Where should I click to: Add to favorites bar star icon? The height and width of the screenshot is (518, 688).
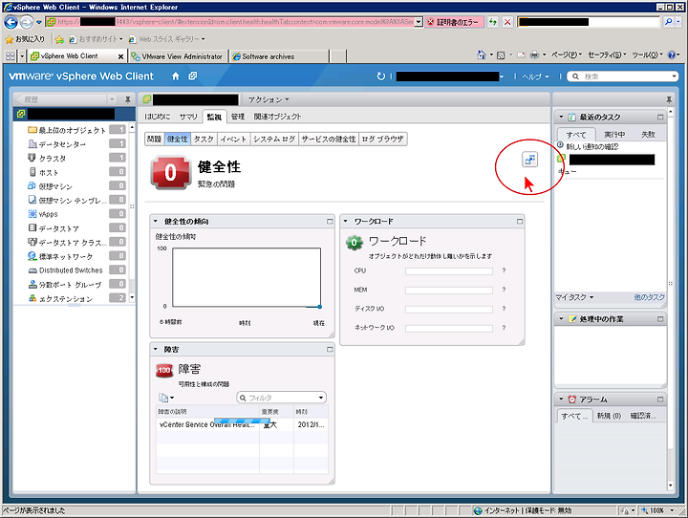click(59, 39)
